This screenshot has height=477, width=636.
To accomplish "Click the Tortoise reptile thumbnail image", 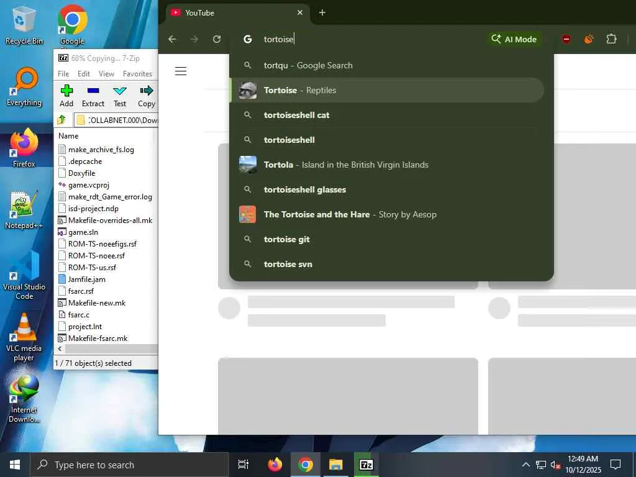I will coord(248,90).
